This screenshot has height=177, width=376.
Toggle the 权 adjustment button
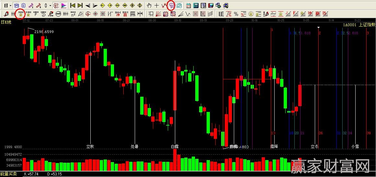[56, 6]
